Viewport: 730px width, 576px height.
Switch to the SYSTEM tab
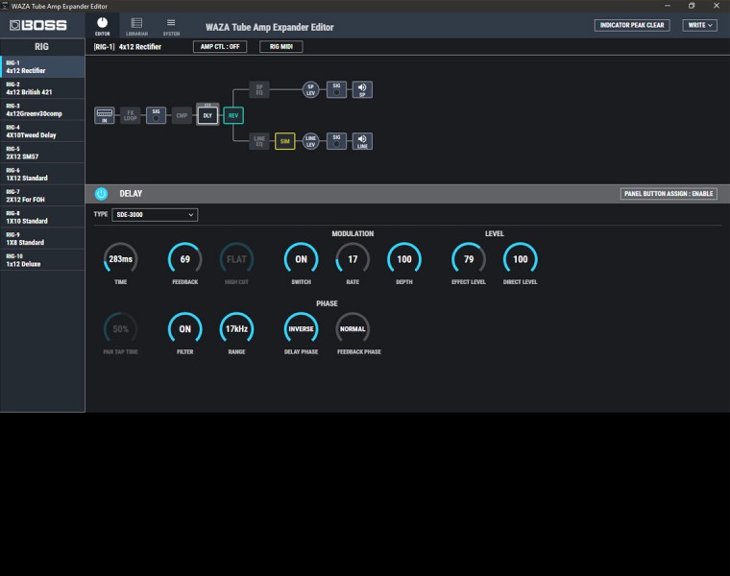click(x=171, y=26)
